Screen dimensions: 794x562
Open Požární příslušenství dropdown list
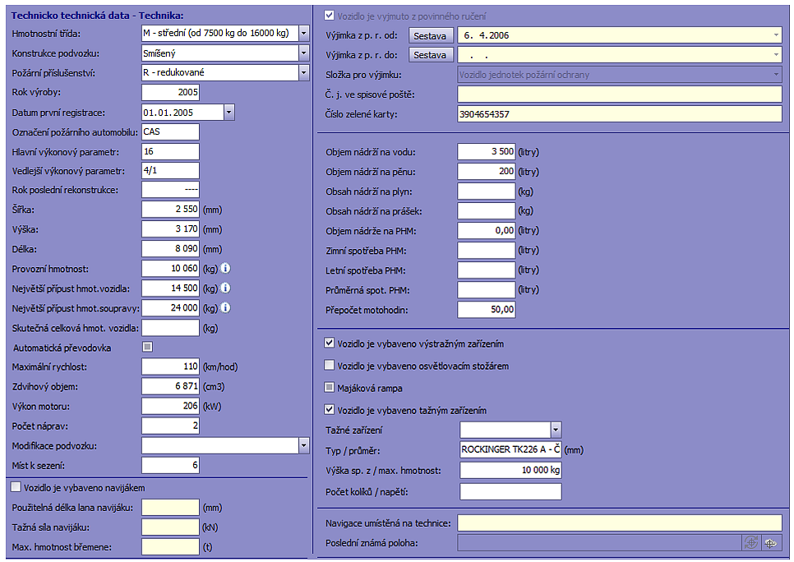point(303,72)
